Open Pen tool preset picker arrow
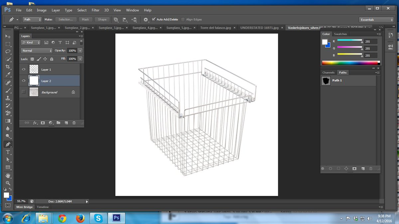The height and width of the screenshot is (224, 399). [x=18, y=20]
